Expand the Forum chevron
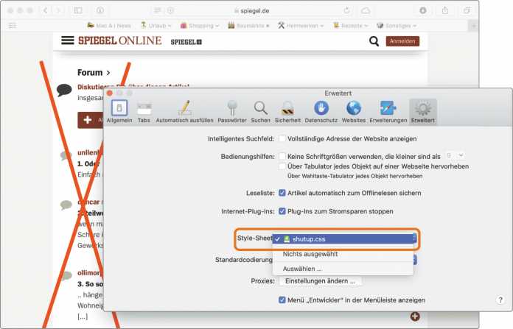This screenshot has height=329, width=513. [108, 73]
